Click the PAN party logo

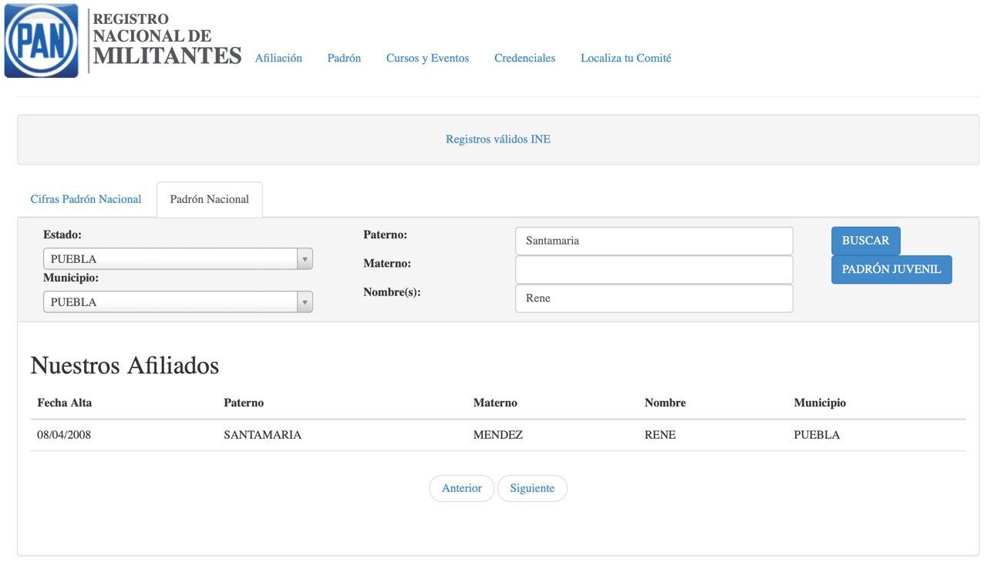point(41,41)
